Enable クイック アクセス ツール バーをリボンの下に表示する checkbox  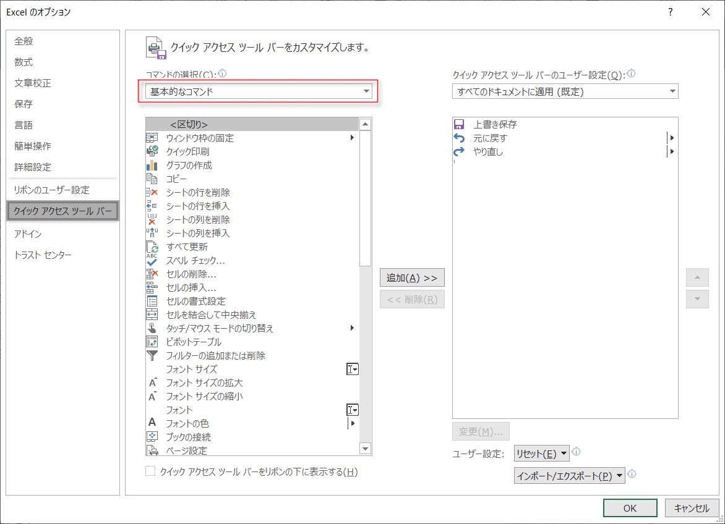150,471
